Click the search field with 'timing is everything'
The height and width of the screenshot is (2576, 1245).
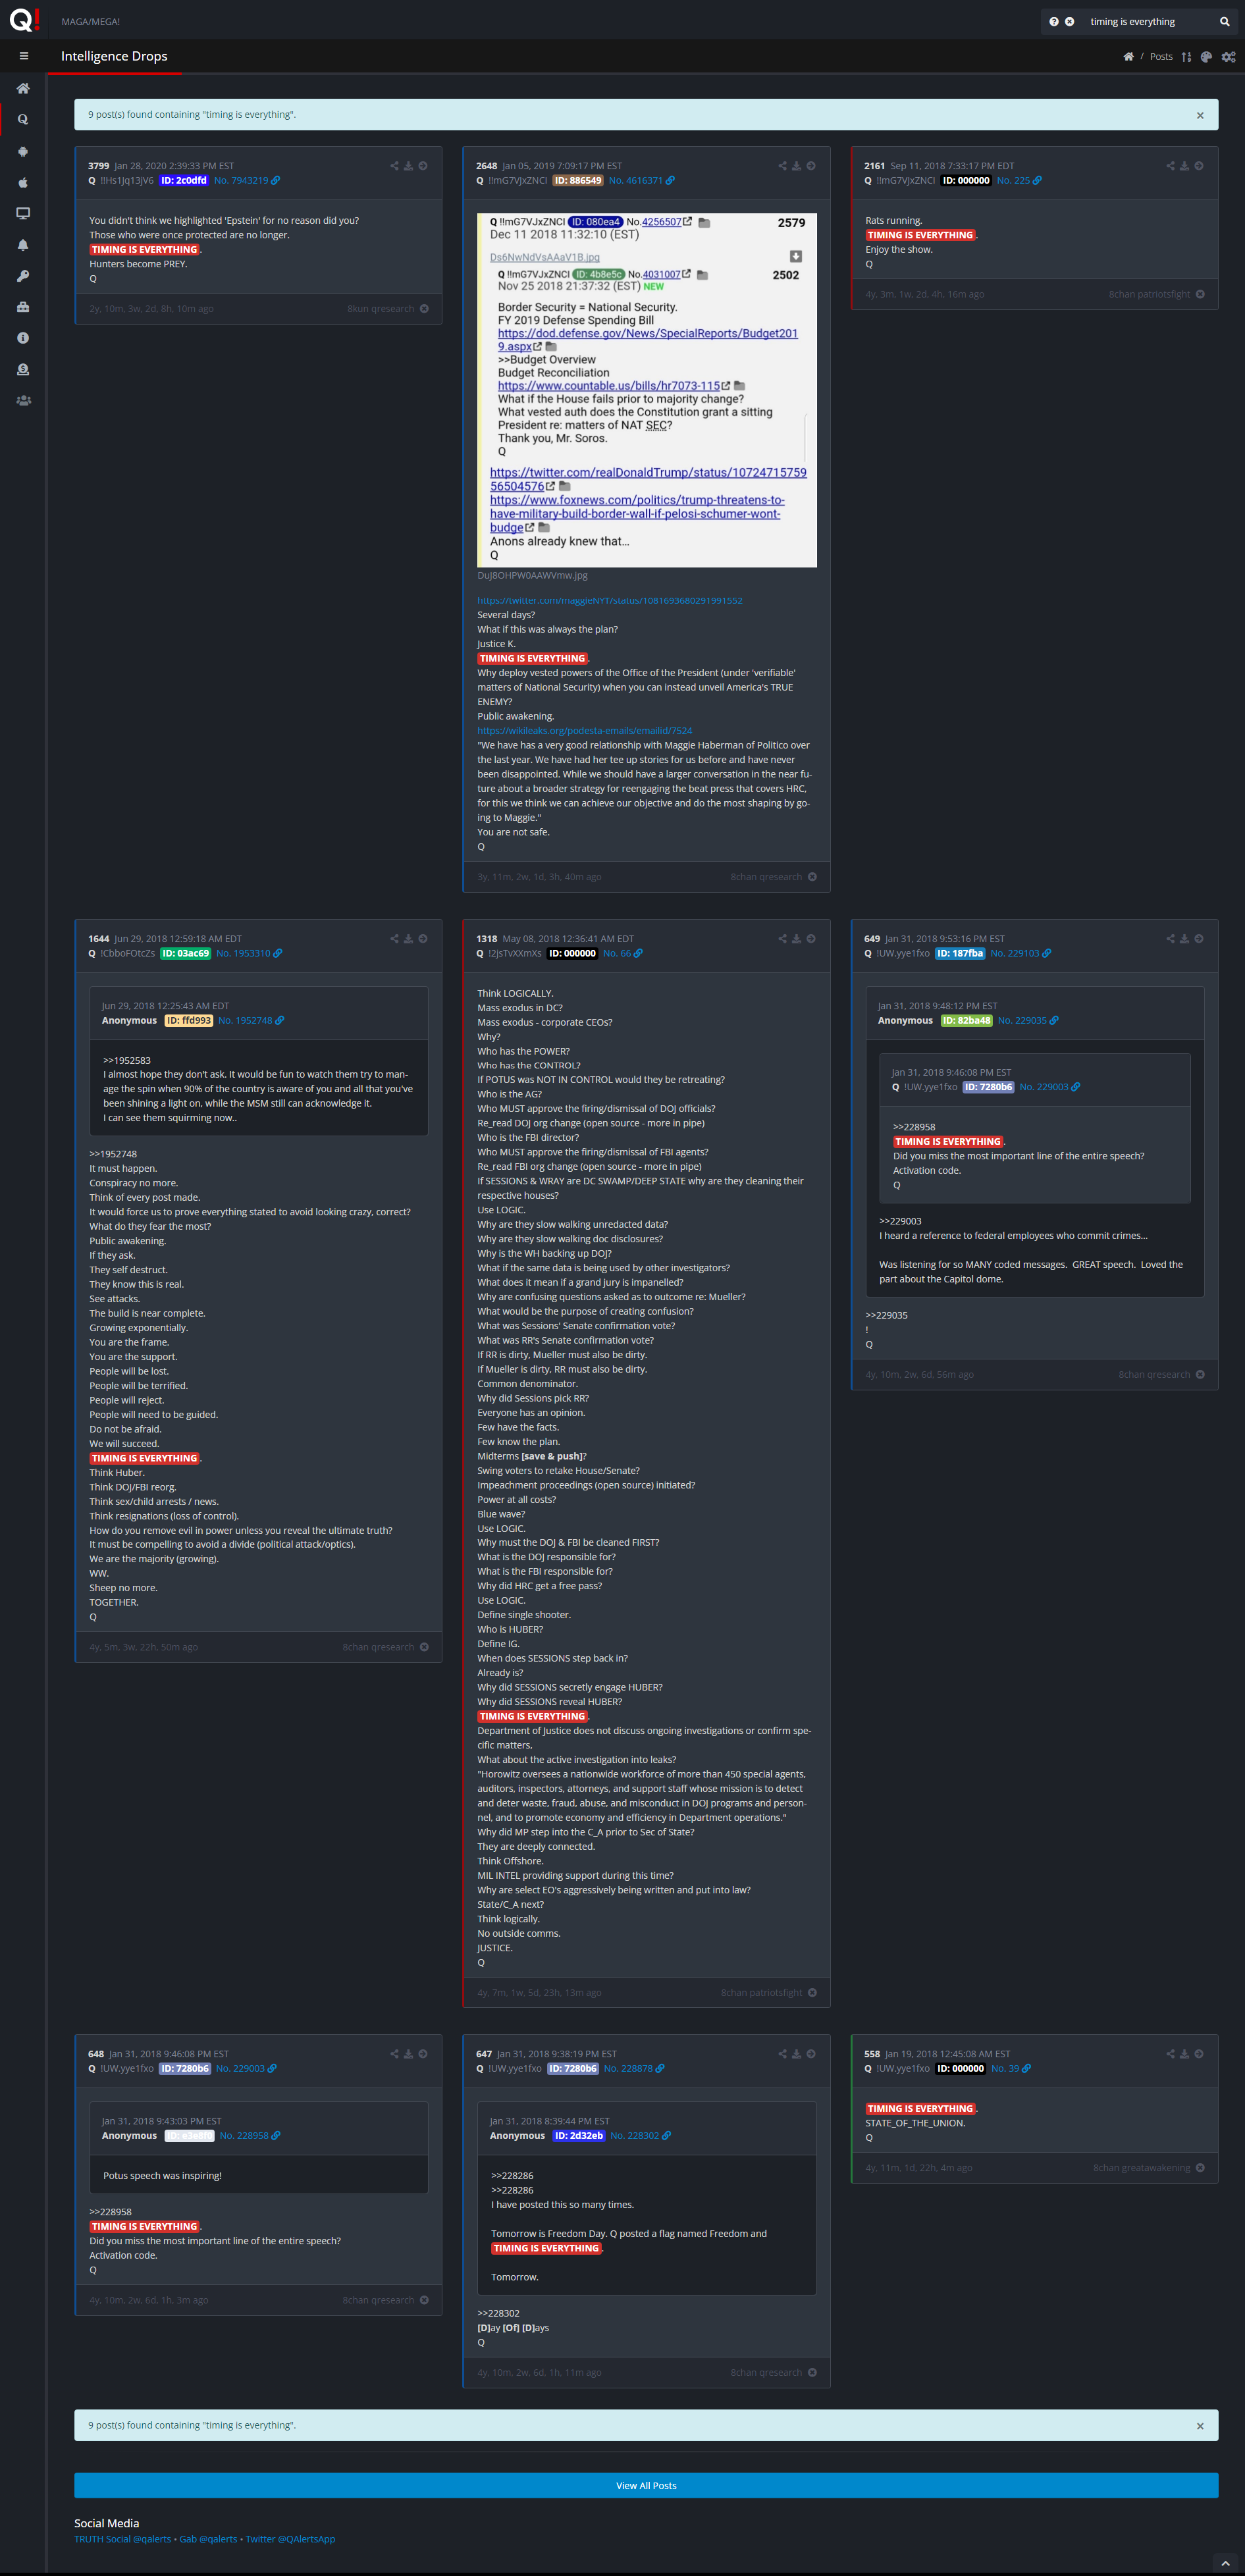pyautogui.click(x=1145, y=22)
